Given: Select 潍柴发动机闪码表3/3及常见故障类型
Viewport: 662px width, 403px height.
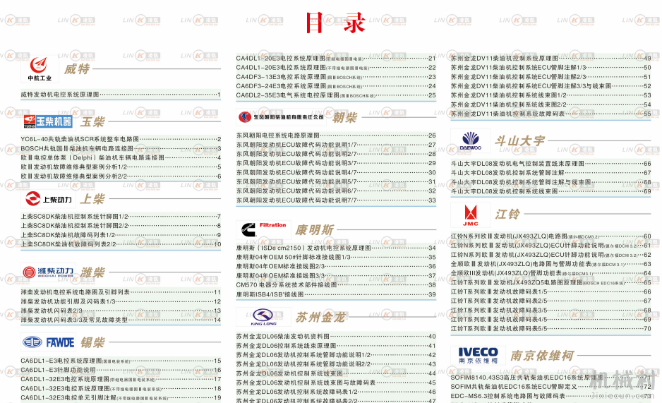Looking at the screenshot, I should coord(120,320).
